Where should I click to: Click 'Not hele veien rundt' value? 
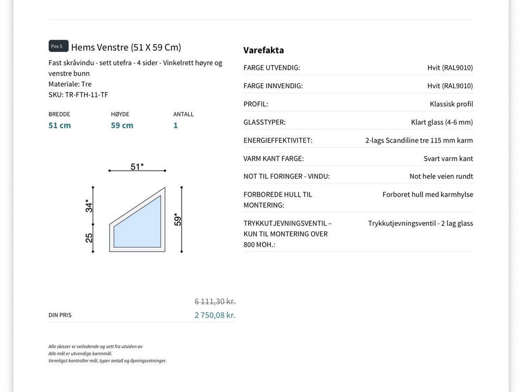441,176
